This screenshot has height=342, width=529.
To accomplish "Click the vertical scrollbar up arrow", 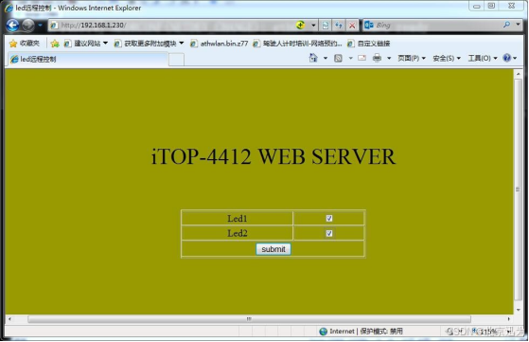I will click(519, 74).
